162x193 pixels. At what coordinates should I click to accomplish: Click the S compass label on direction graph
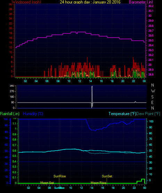tap(152, 97)
